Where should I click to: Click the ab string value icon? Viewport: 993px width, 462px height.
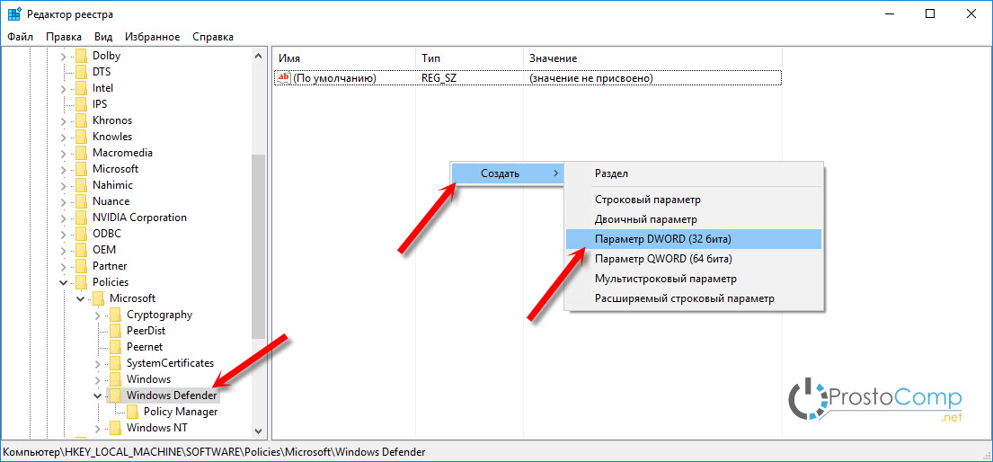click(284, 77)
